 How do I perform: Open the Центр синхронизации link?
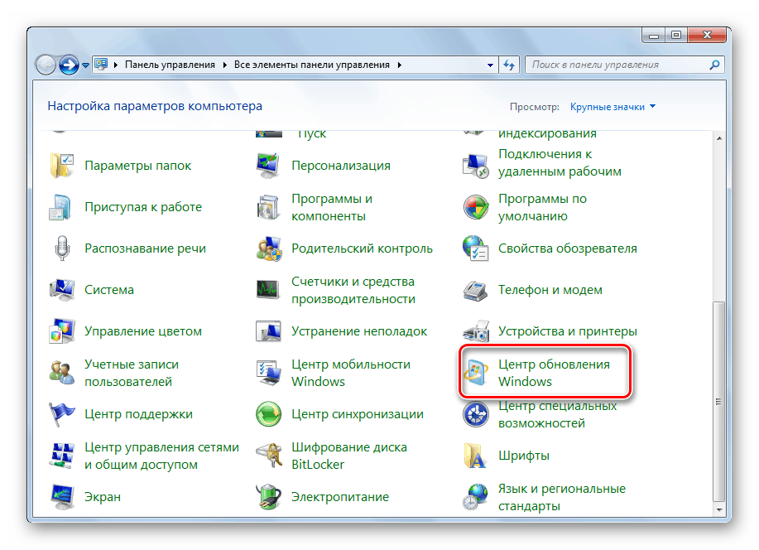(358, 414)
